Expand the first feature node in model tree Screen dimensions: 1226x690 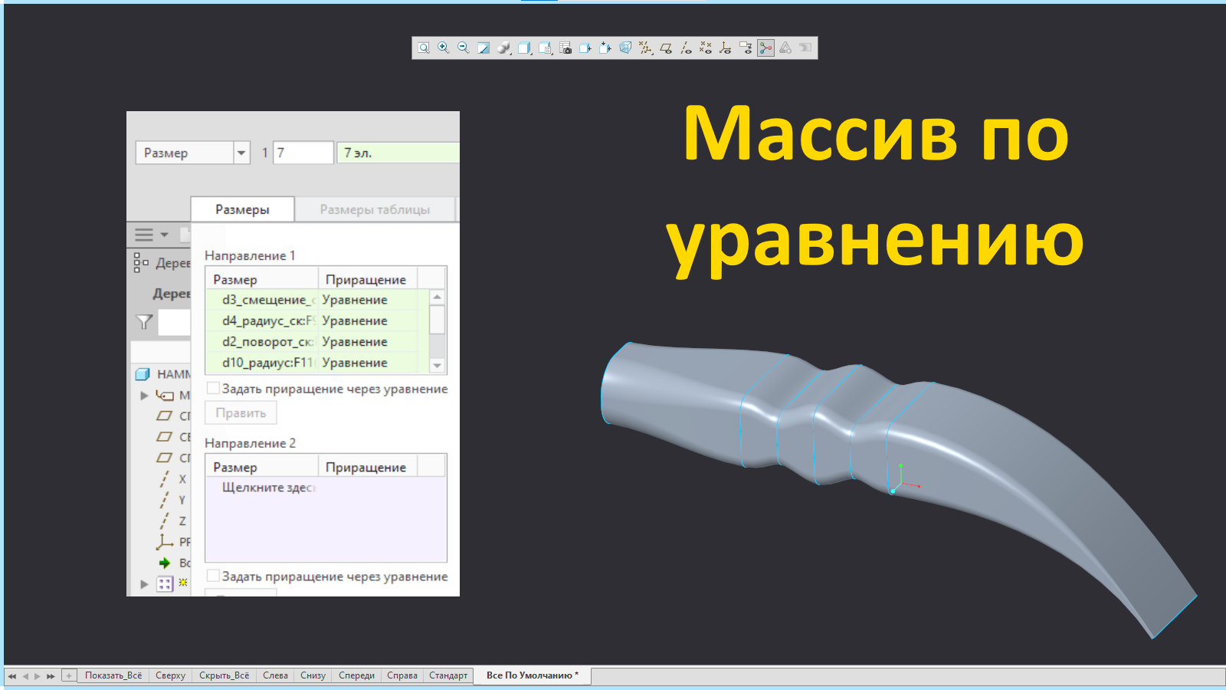point(144,396)
